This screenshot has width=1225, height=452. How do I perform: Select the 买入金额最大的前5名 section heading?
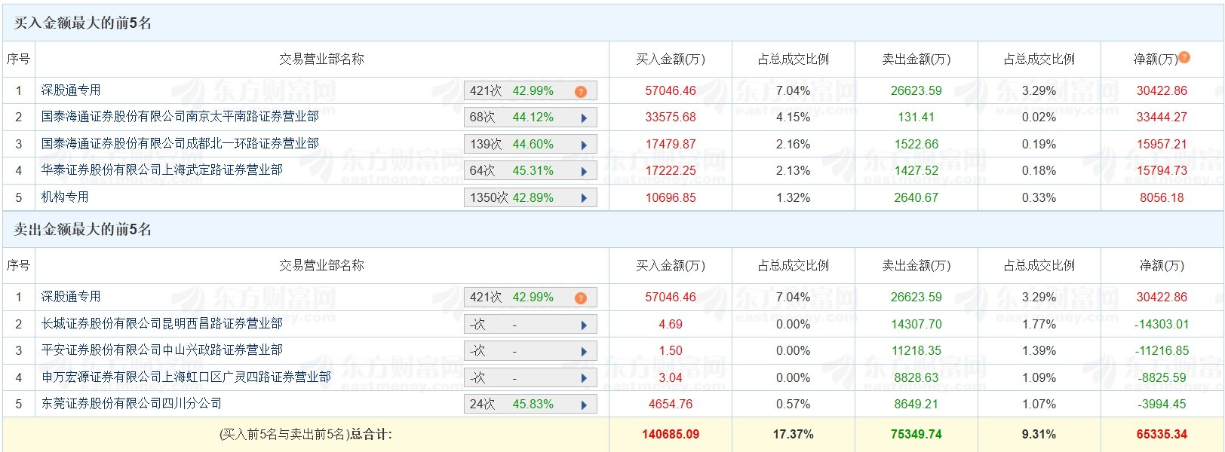[x=83, y=23]
